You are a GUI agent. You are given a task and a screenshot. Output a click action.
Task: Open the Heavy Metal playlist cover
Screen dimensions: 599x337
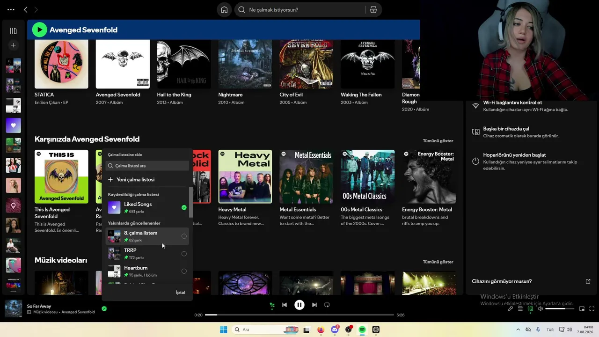[x=245, y=176]
